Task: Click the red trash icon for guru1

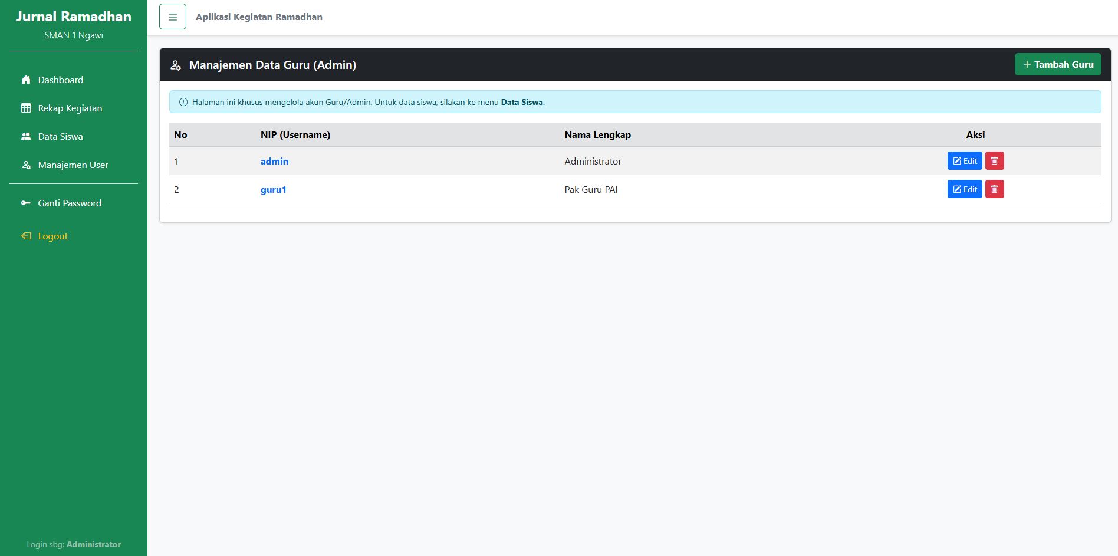Action: pyautogui.click(x=994, y=189)
